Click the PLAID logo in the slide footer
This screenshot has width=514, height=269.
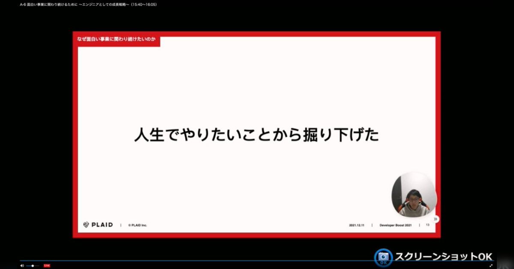98,224
